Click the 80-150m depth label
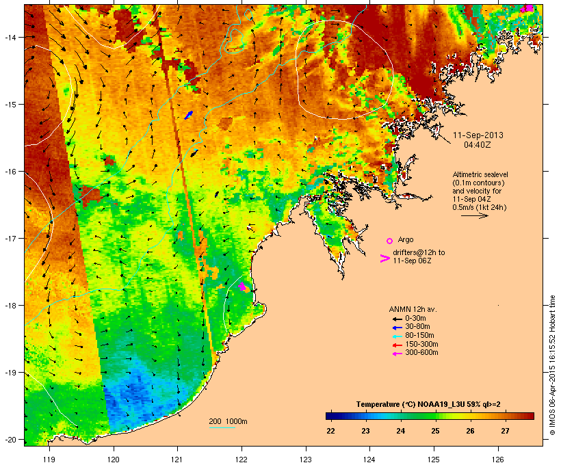The height and width of the screenshot is (465, 561). [x=419, y=336]
